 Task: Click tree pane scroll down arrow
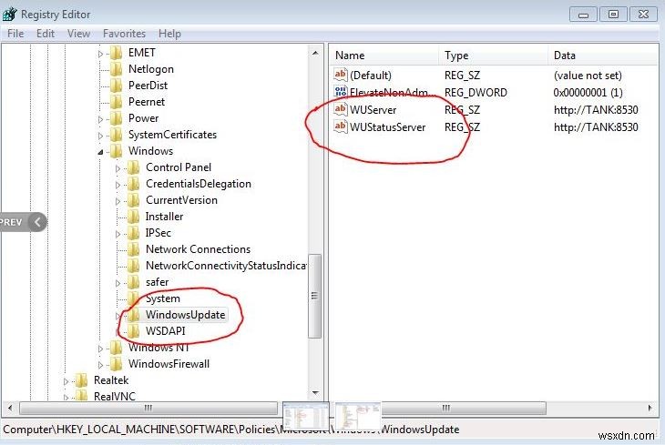(315, 393)
